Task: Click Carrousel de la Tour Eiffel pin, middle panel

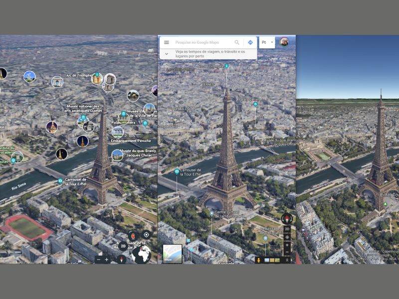Action: pyautogui.click(x=177, y=171)
